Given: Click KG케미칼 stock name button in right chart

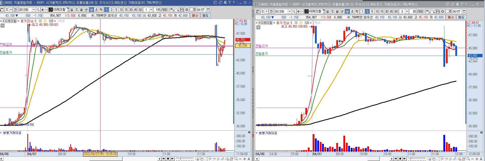Looking at the screenshot, I should pos(314,11).
